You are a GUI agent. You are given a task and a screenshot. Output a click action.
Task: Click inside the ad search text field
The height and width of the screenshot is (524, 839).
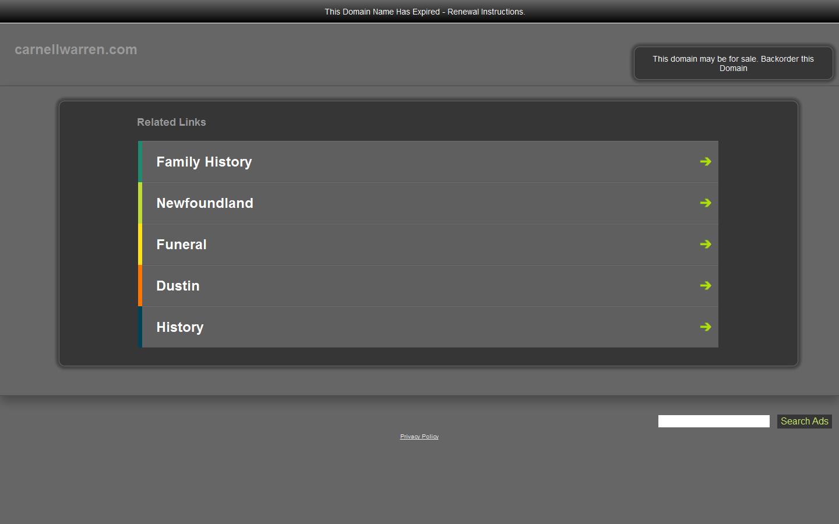pos(713,421)
